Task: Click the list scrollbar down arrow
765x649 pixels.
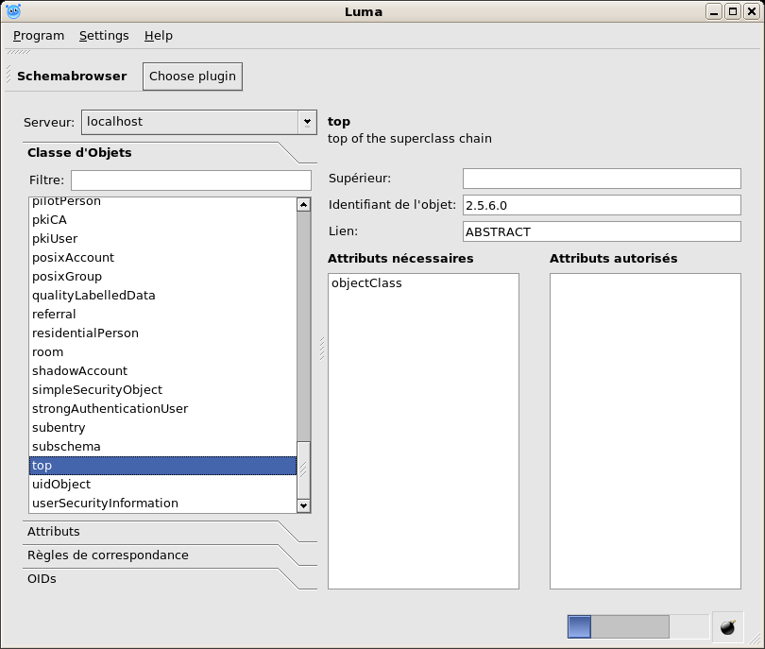Action: tap(303, 505)
